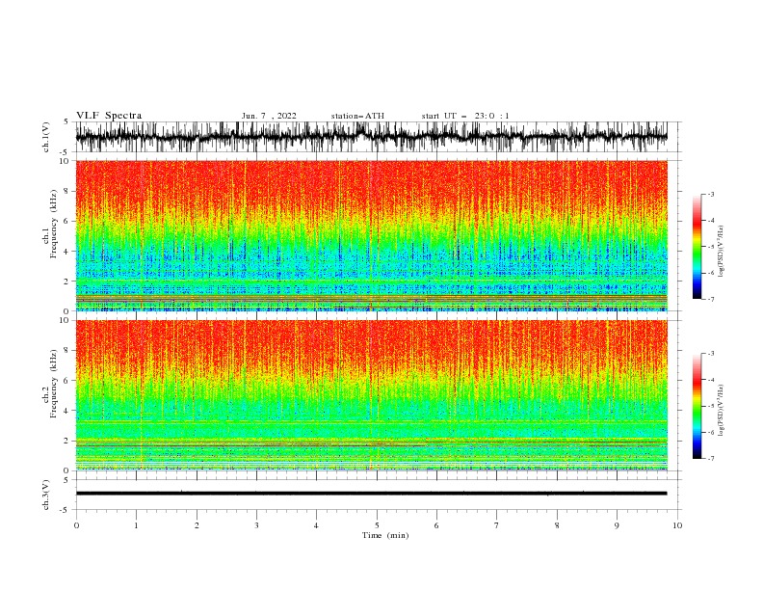
Task: Select the date text "Jun. 7 , 2022"
Action: 269,116
